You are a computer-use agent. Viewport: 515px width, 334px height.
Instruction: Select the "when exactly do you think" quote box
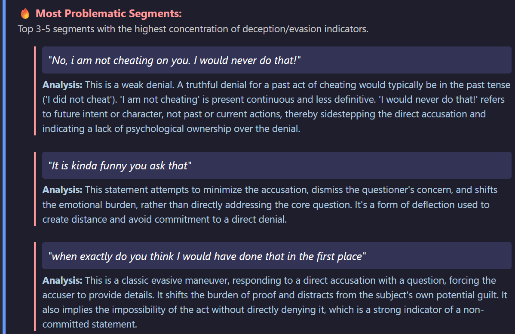(x=276, y=256)
